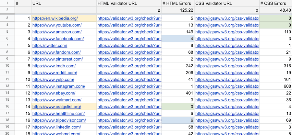
Task: Select HTML errors value 68 for fandom
Action: coord(178,52)
